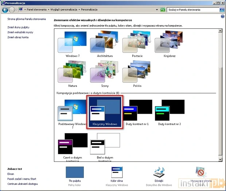Open Zmień ikony pulpitu link

point(18,27)
